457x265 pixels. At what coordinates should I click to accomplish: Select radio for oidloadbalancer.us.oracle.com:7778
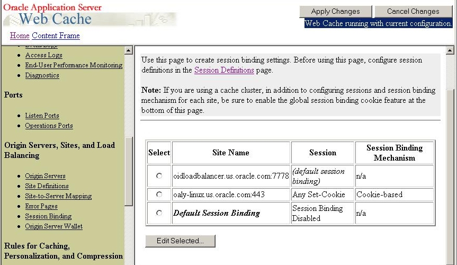[159, 175]
